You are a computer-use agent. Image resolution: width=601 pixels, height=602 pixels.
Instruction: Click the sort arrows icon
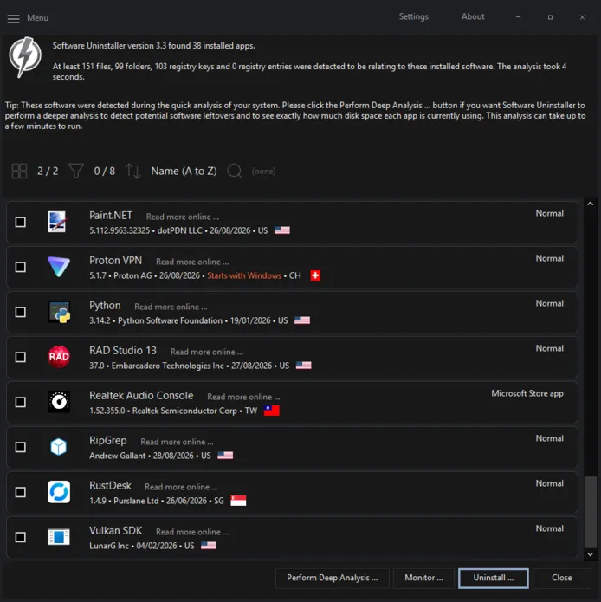[133, 172]
